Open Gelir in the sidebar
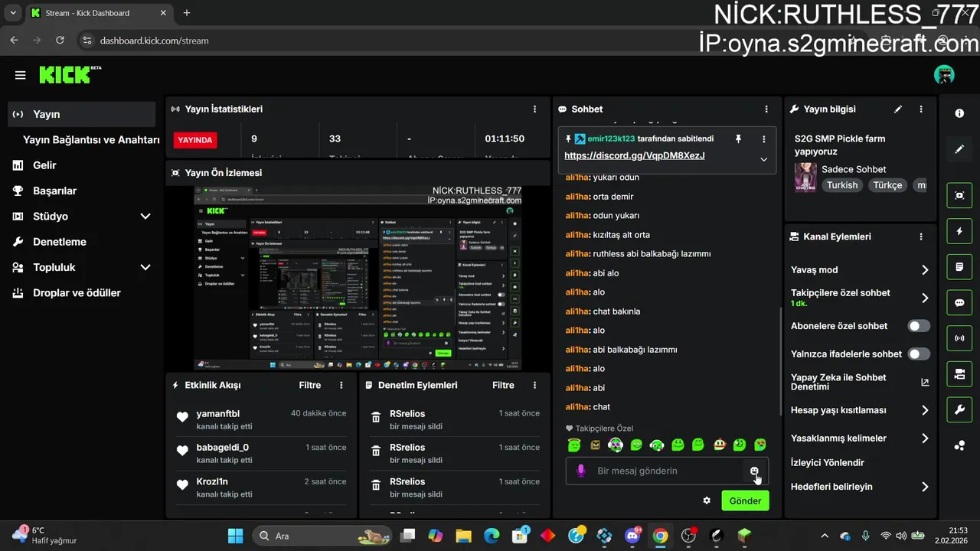Screen dimensions: 980x551 click(44, 165)
